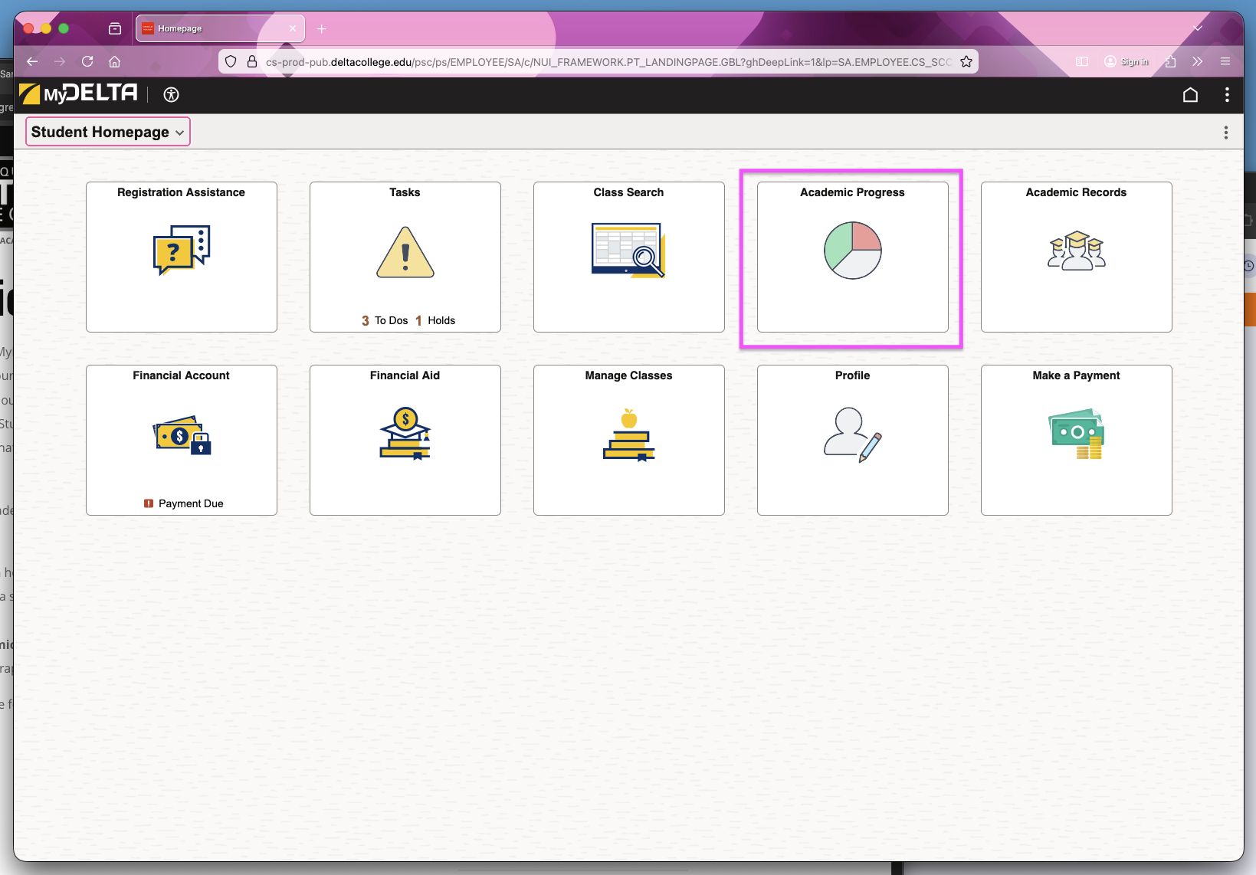Viewport: 1256px width, 875px height.
Task: Return home via the MyDELTA house icon
Action: coord(1190,94)
